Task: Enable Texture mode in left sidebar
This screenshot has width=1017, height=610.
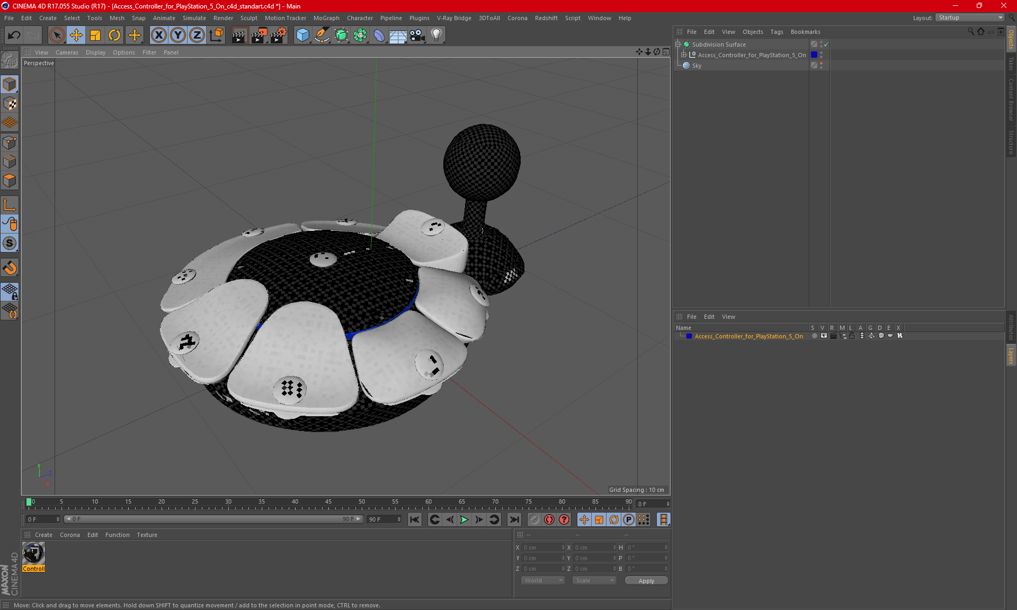Action: pyautogui.click(x=10, y=104)
